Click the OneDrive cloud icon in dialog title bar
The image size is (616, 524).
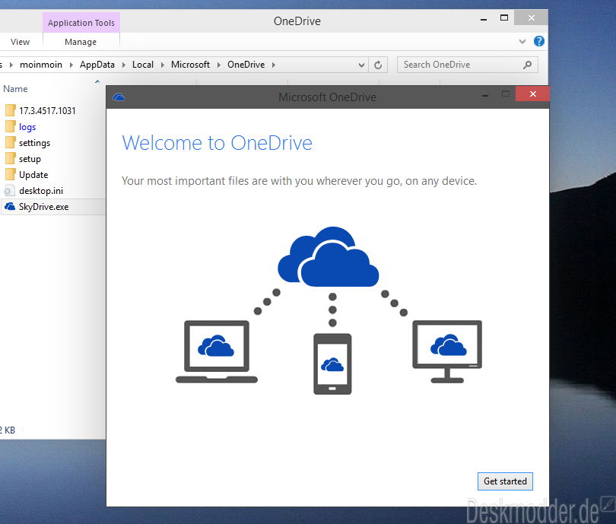[119, 97]
